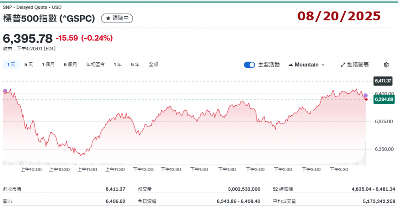Toggle the 主要活動 switch
This screenshot has height=211, width=398.
250,65
